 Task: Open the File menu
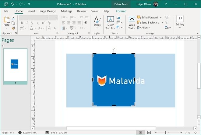(6, 11)
